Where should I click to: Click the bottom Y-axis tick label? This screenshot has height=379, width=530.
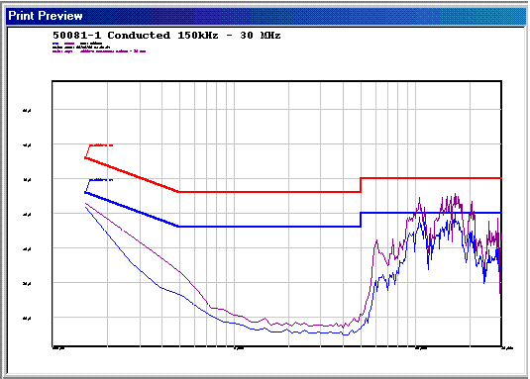point(27,318)
